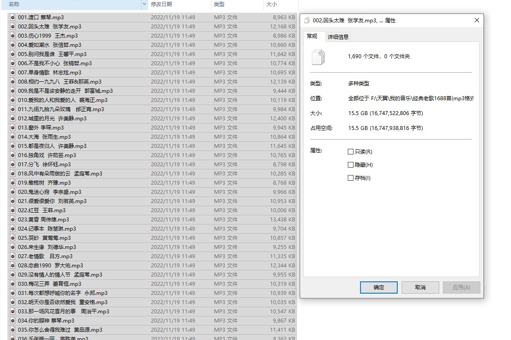The image size is (511, 340).
Task: Click the size value 15.5 GB (16,747,522,806 字节)
Action: (385, 113)
